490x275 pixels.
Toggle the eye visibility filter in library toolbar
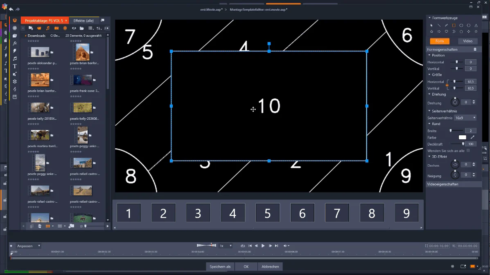(74, 28)
